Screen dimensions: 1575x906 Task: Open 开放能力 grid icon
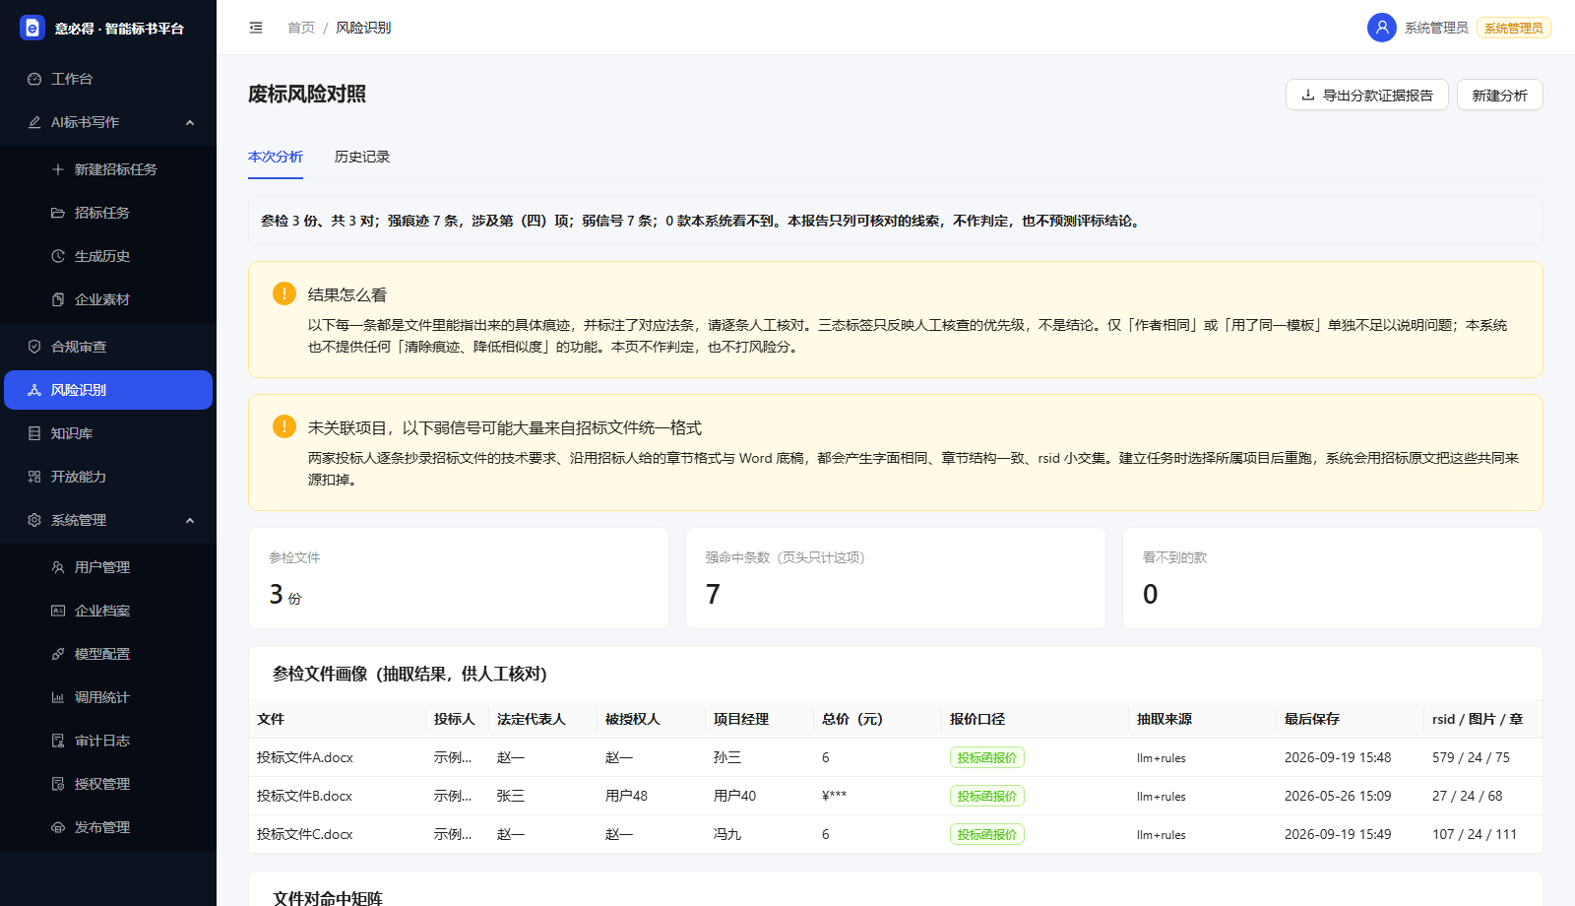coord(34,477)
